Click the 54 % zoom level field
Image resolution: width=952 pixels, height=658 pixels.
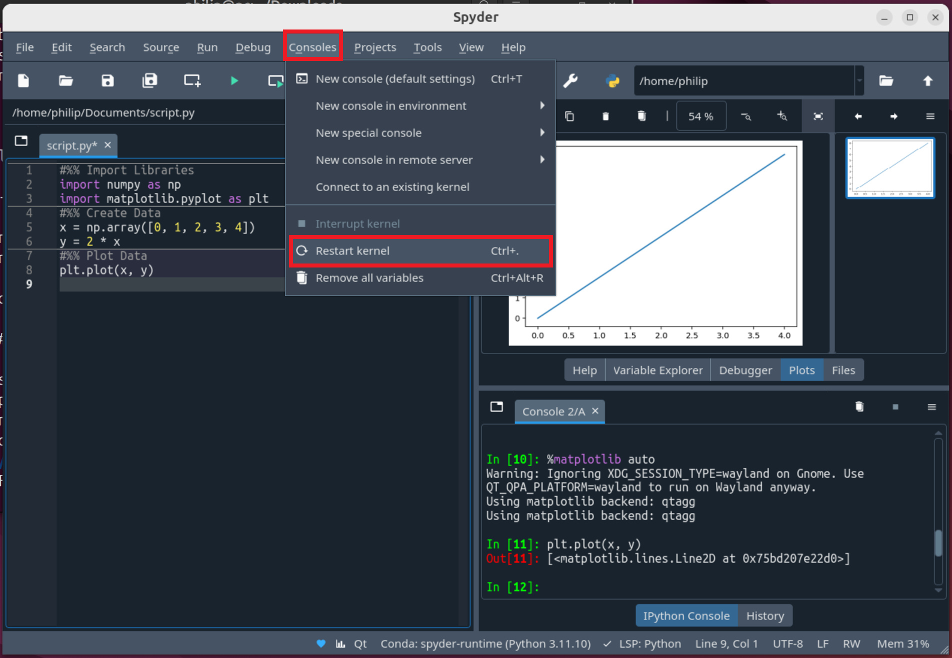[700, 116]
